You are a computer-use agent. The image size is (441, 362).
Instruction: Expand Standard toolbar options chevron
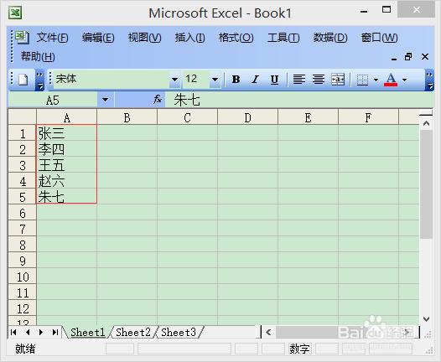pyautogui.click(x=39, y=80)
